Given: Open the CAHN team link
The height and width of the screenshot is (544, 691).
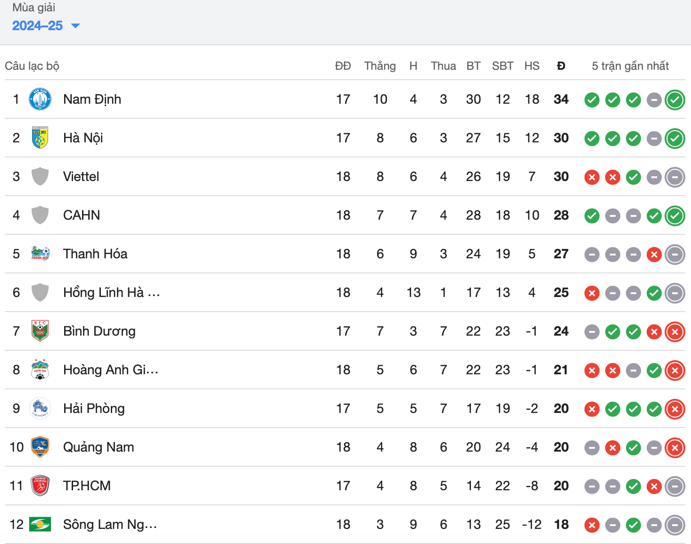Looking at the screenshot, I should point(82,215).
